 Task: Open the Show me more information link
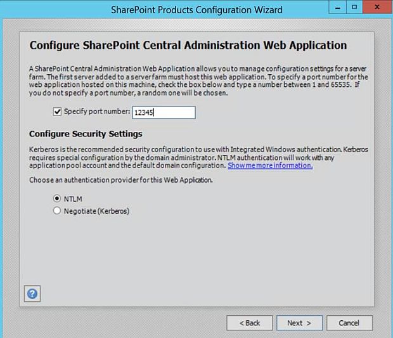[x=270, y=166]
